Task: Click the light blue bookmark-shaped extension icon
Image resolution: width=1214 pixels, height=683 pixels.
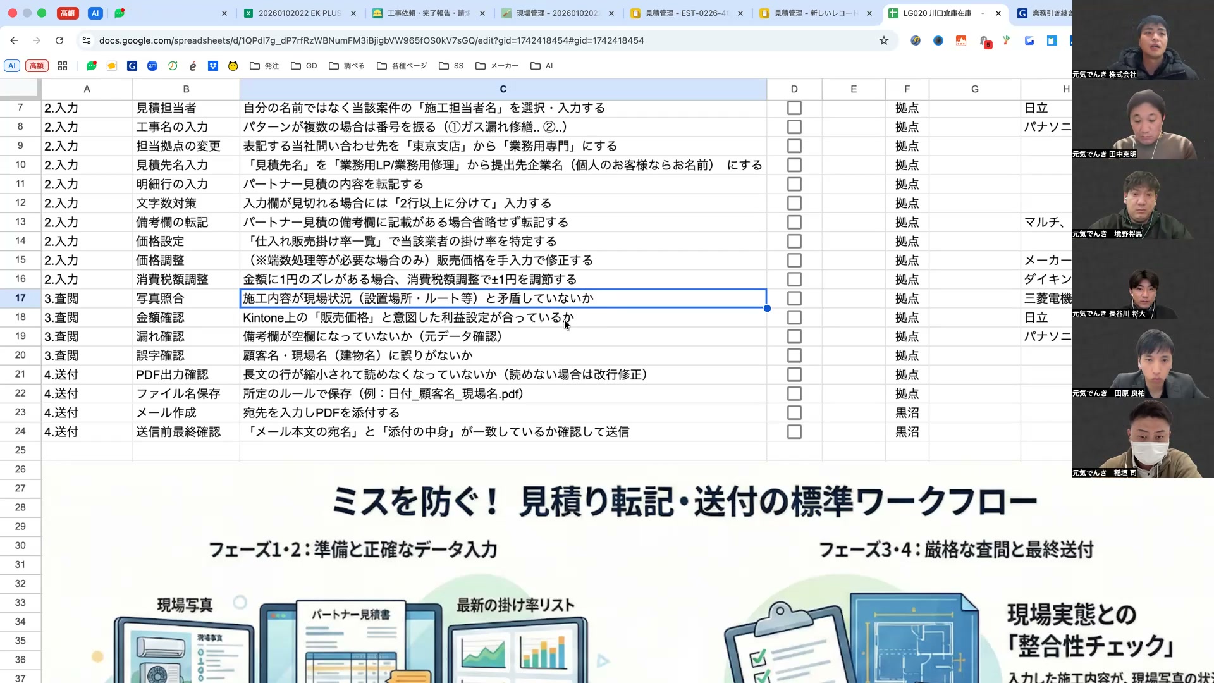Action: (x=1052, y=40)
